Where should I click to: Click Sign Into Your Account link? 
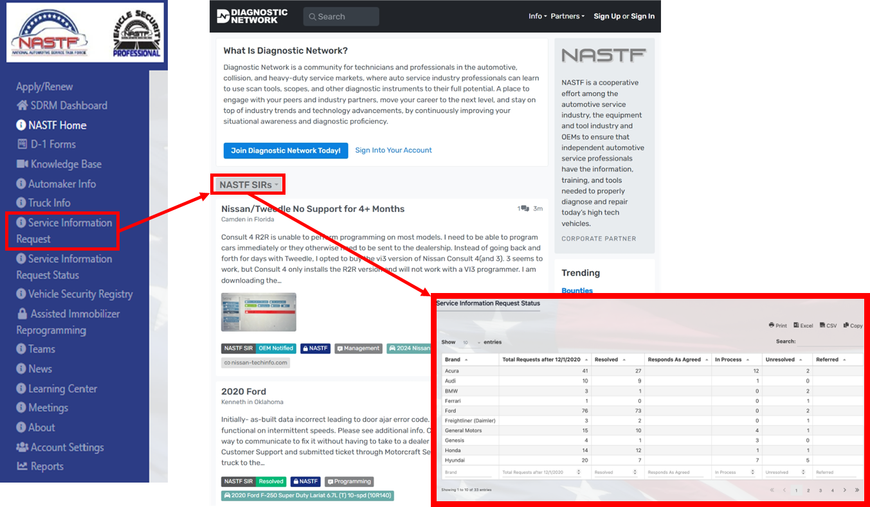394,150
